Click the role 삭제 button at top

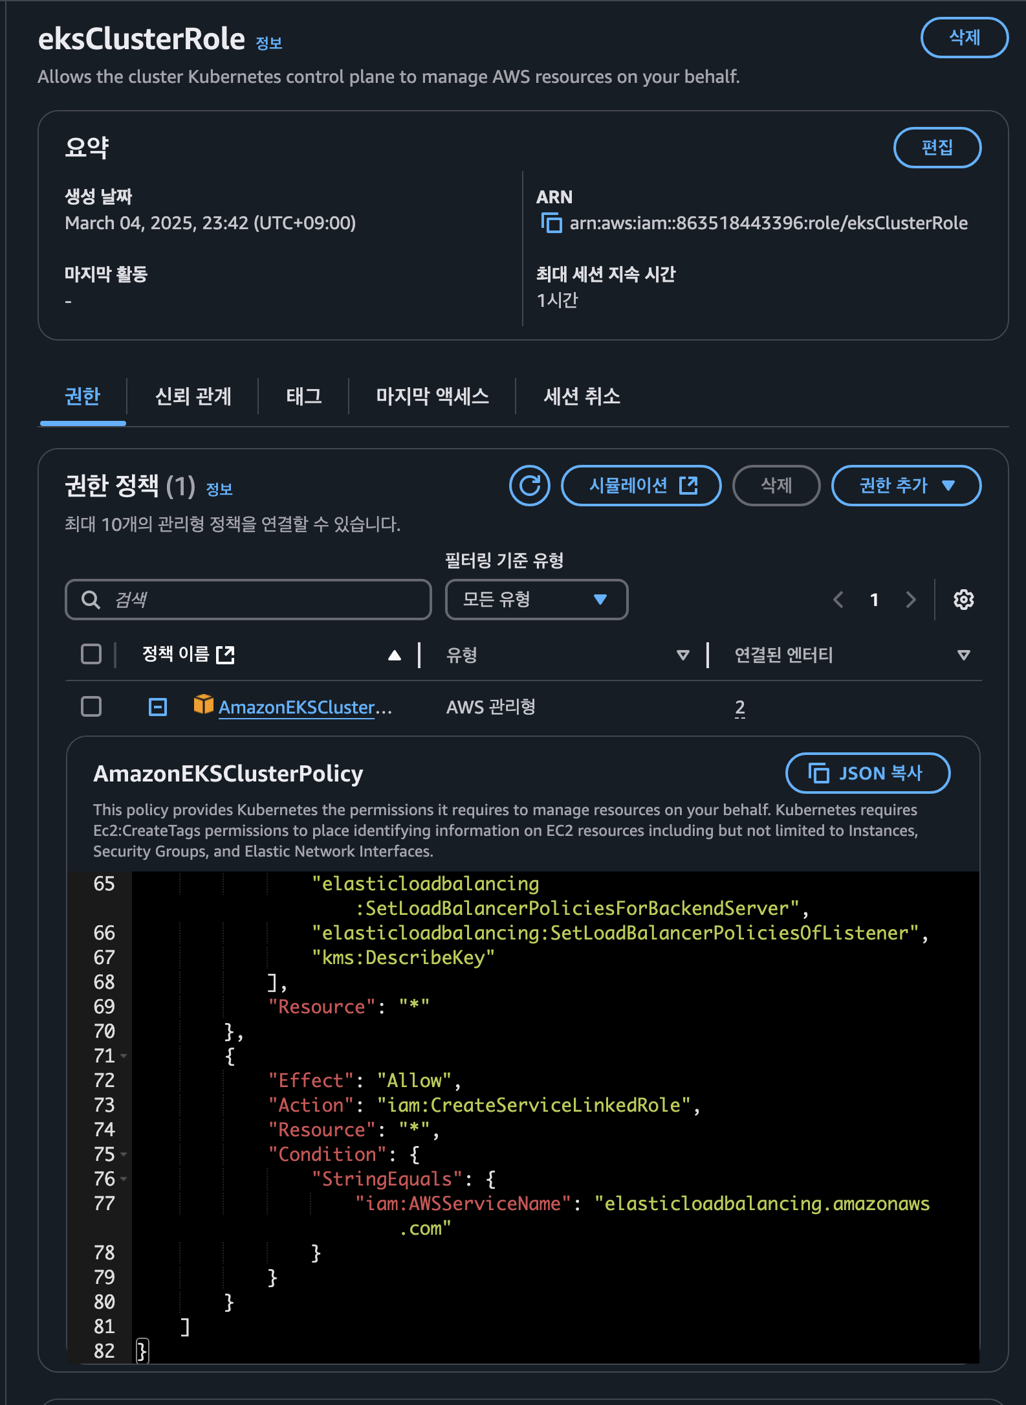click(x=964, y=38)
